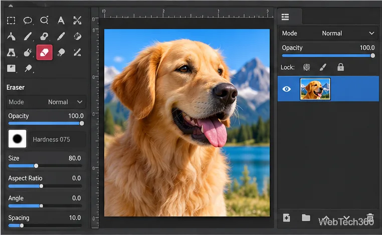
Task: Select the smudge tool next to Eraser
Action: pos(61,52)
